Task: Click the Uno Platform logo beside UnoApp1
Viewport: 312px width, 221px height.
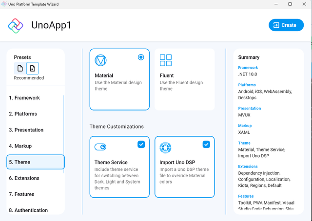Action: tap(16, 25)
